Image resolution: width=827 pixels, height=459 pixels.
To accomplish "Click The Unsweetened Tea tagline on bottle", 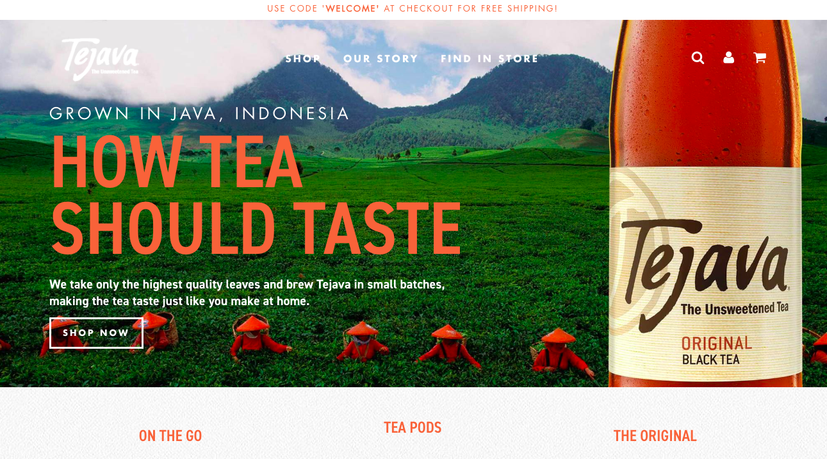I will tap(734, 308).
